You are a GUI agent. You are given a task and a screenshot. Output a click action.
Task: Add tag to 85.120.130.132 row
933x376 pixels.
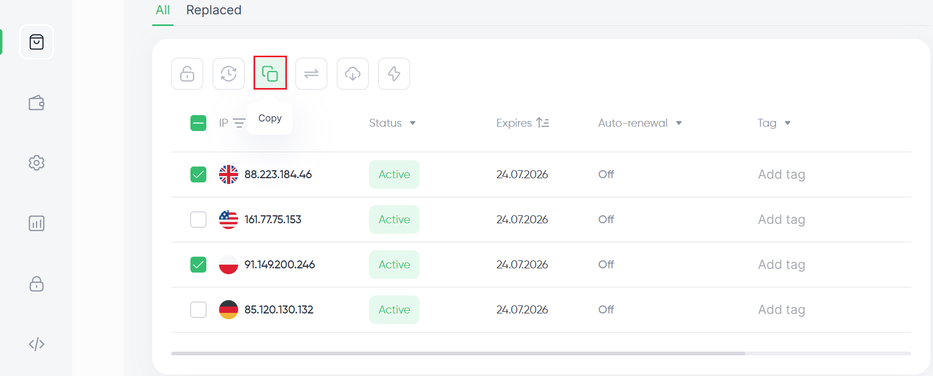click(x=781, y=310)
